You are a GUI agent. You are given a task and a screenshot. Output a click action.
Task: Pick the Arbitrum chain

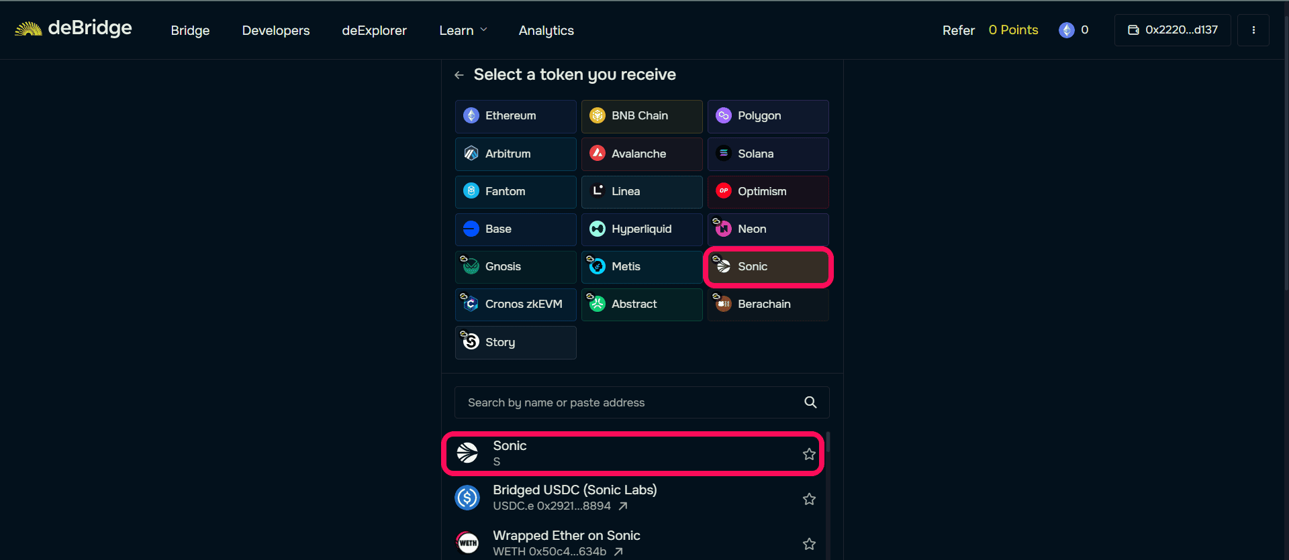pyautogui.click(x=516, y=154)
